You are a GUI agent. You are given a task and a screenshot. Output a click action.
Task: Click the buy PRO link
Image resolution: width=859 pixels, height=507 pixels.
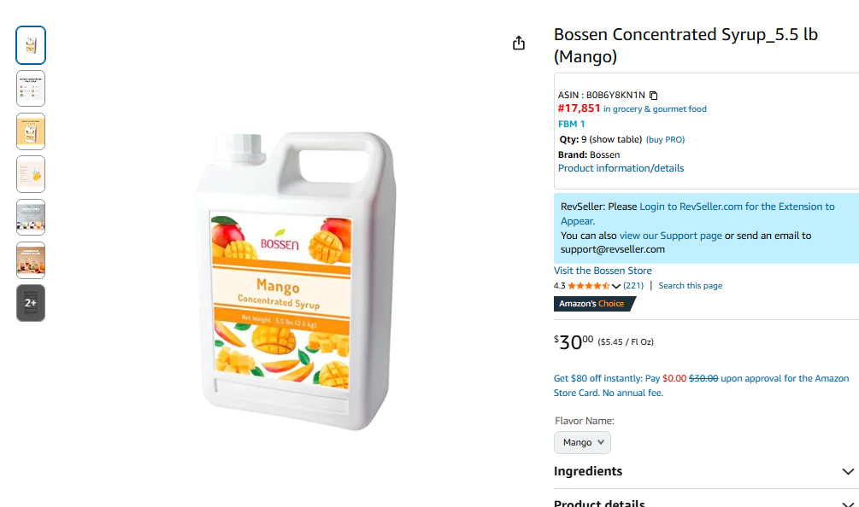pyautogui.click(x=665, y=139)
